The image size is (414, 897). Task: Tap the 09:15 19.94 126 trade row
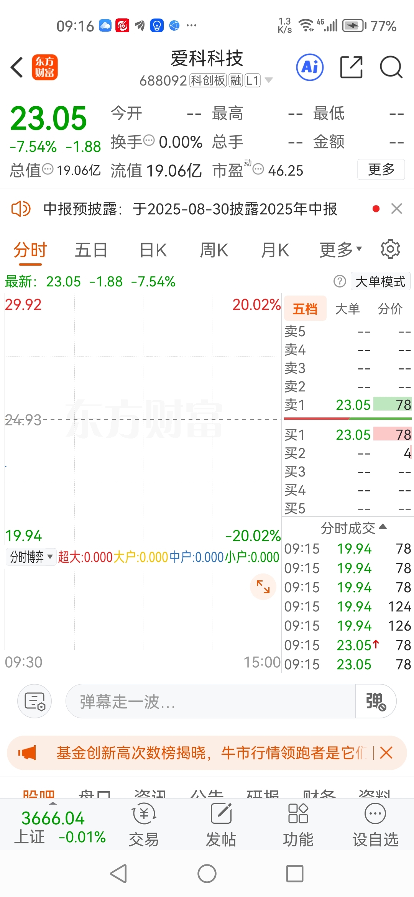(348, 626)
